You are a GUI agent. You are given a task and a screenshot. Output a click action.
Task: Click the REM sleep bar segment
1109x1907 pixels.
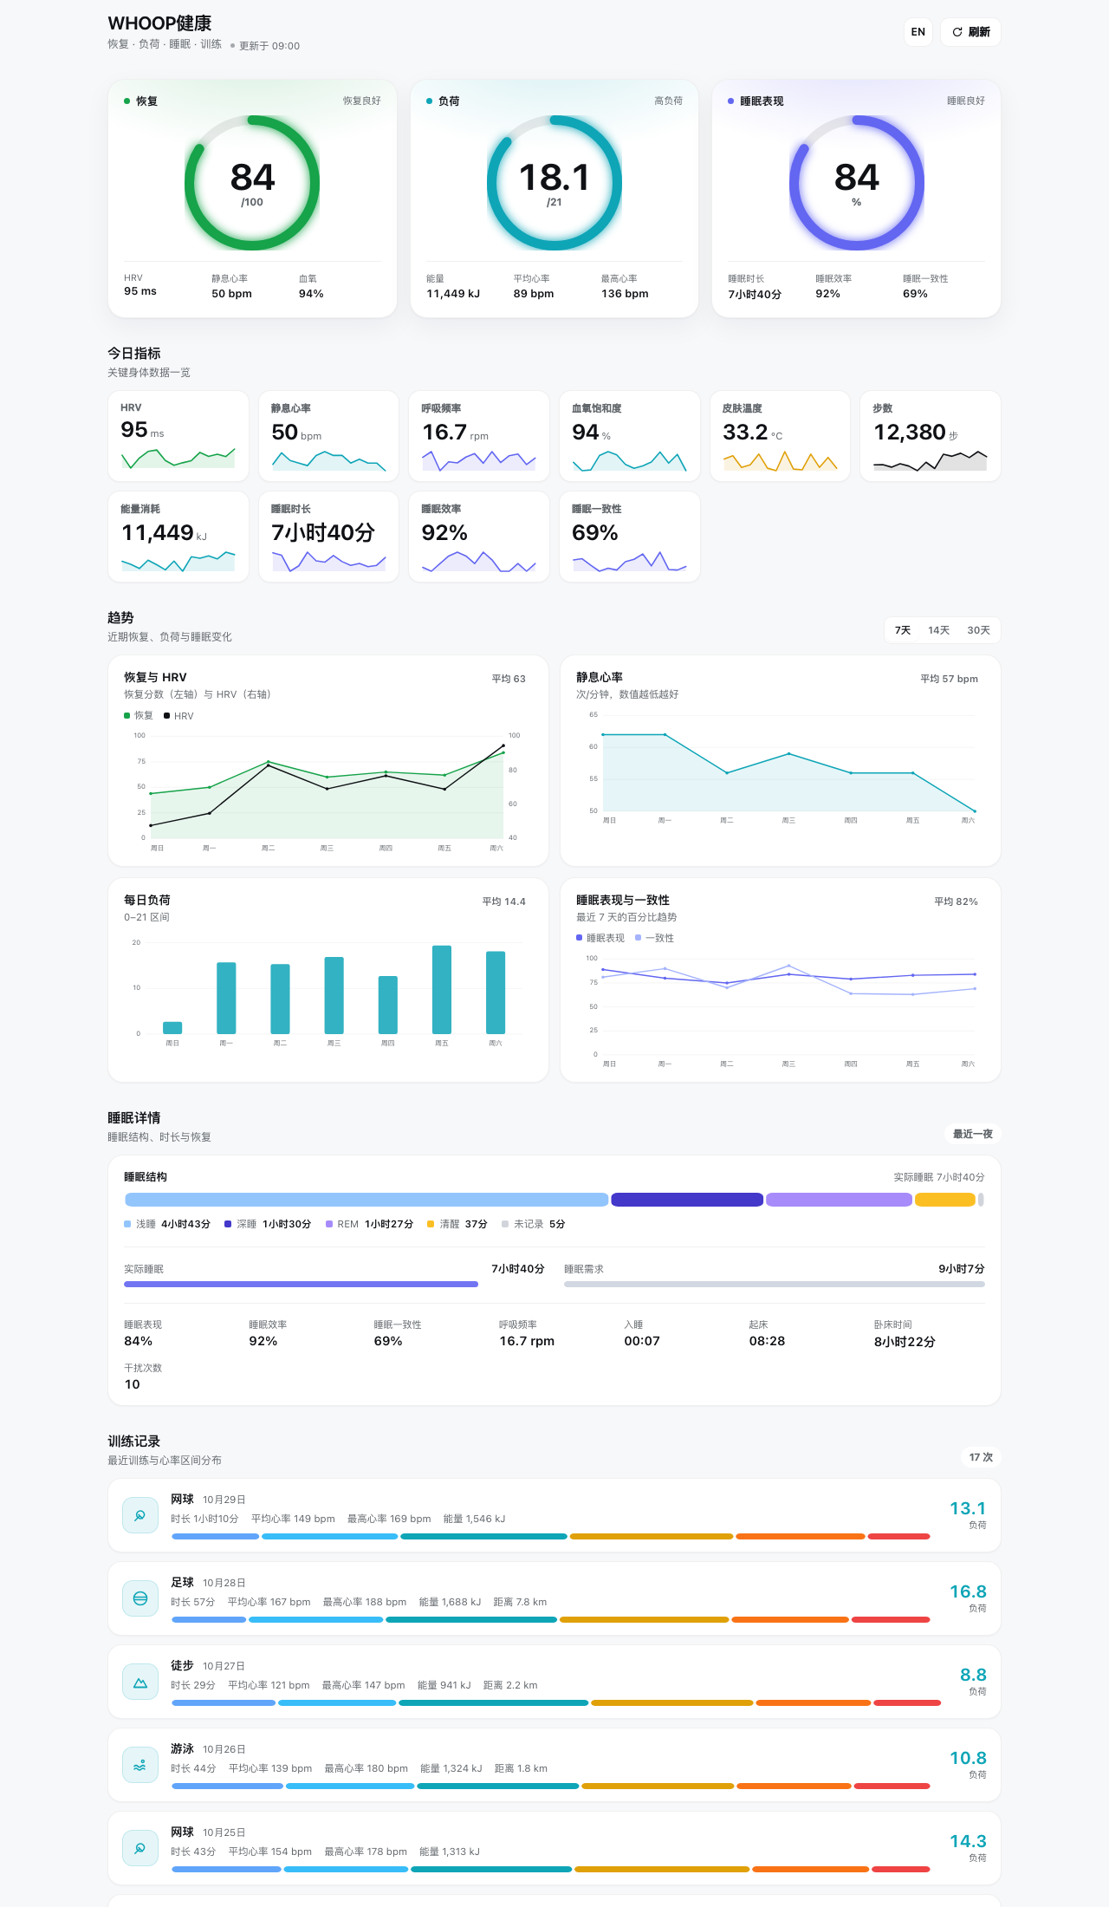click(839, 1200)
